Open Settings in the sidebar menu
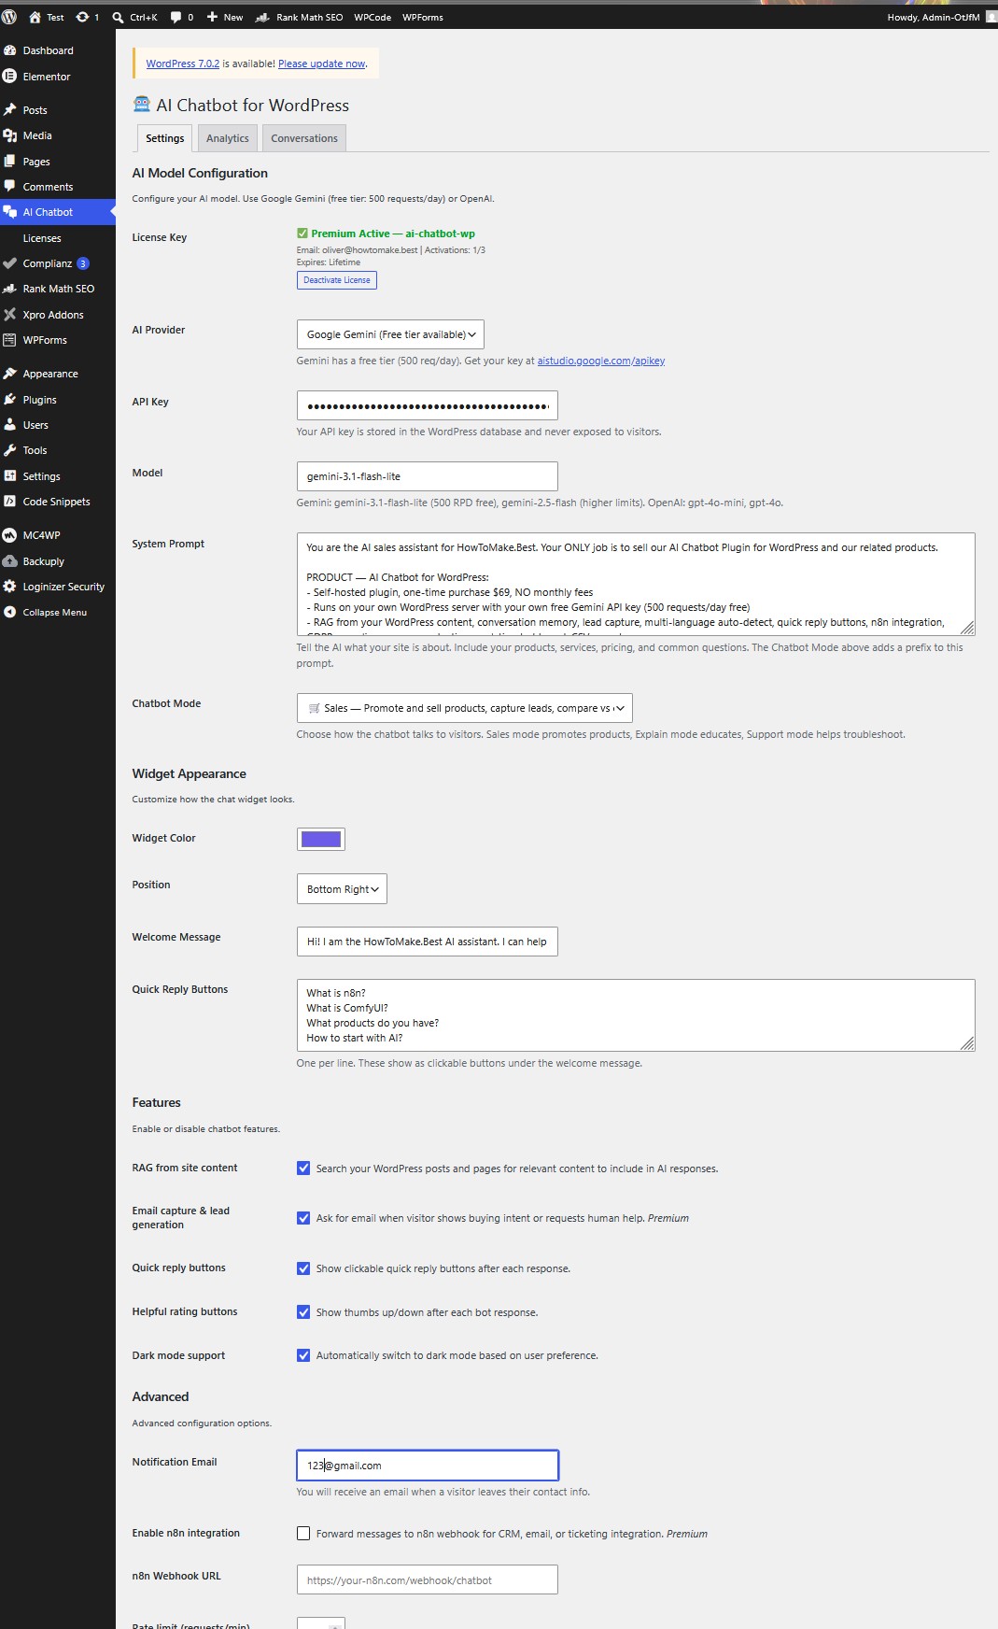Viewport: 998px width, 1629px height. click(x=42, y=476)
